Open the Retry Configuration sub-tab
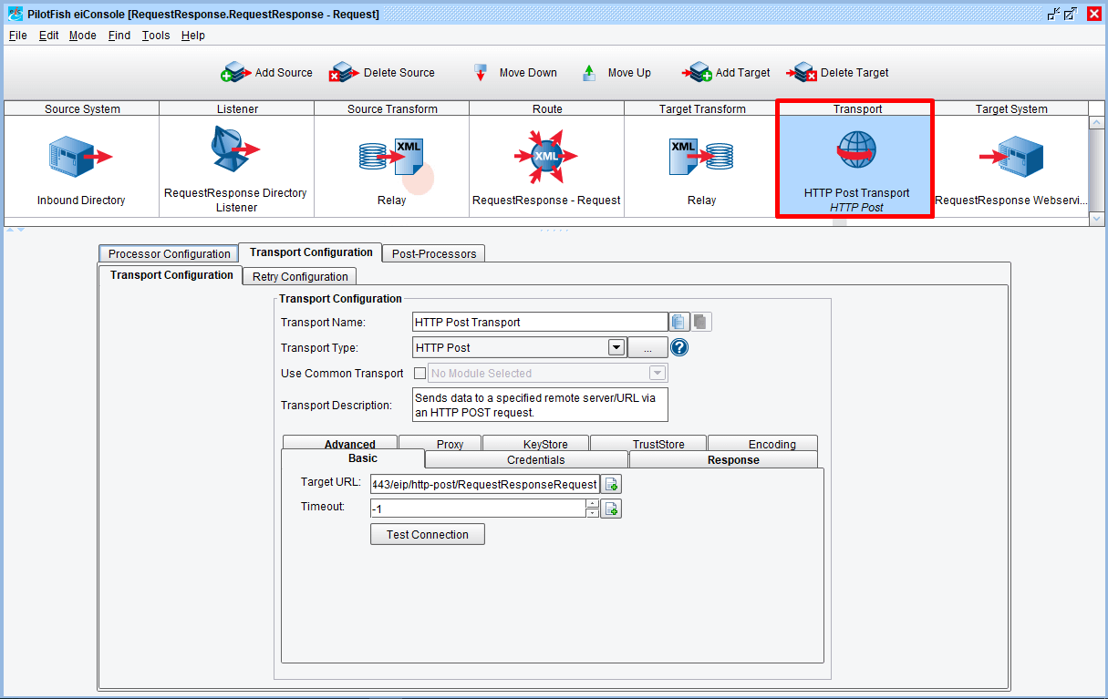1108x699 pixels. click(300, 276)
